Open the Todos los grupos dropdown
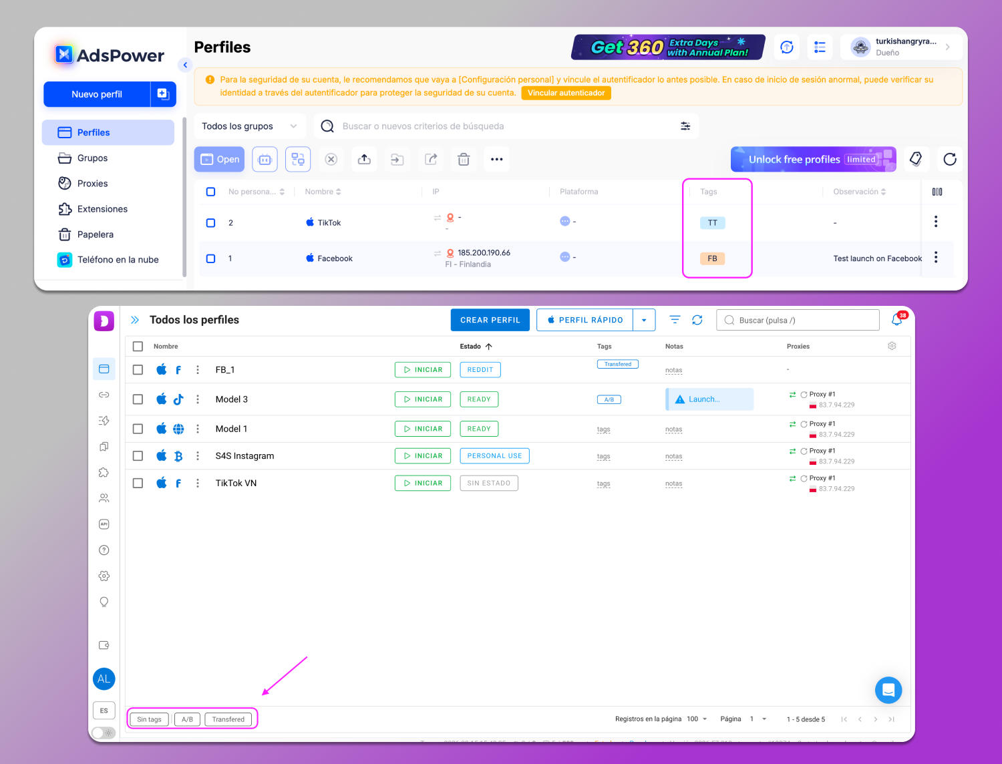This screenshot has height=764, width=1002. click(x=249, y=126)
